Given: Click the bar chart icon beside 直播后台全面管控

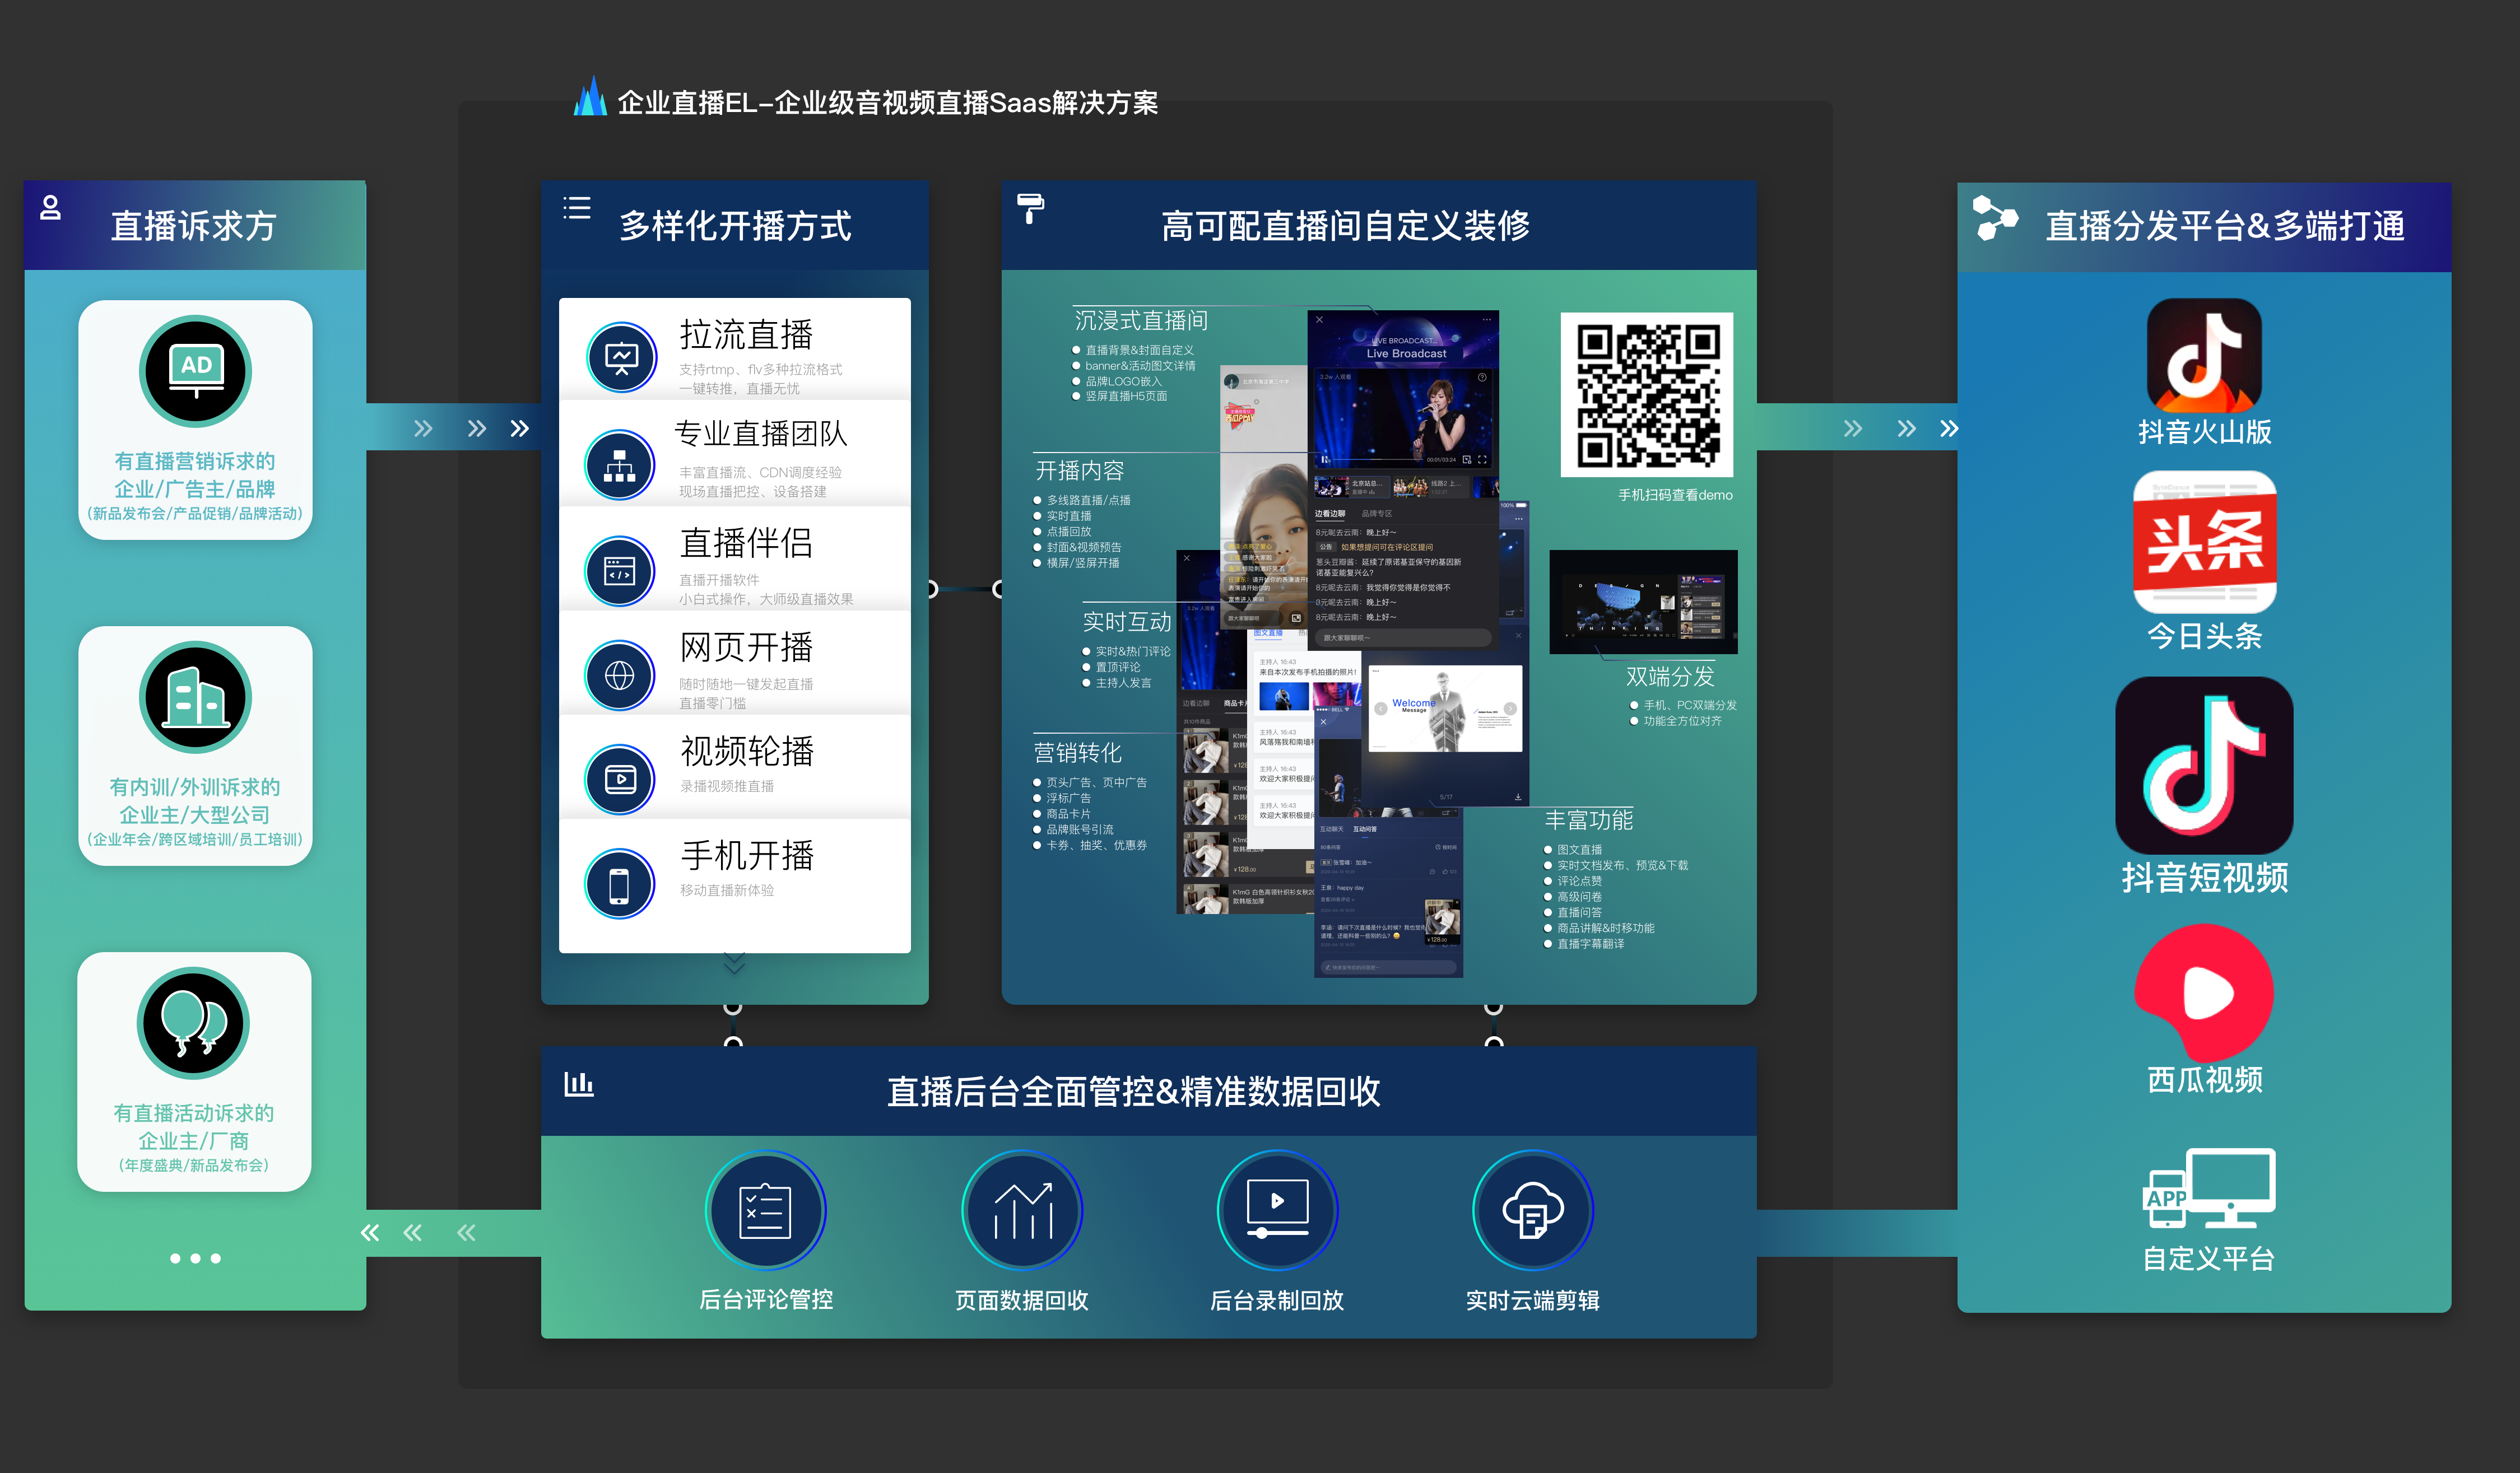Looking at the screenshot, I should click(x=579, y=1084).
